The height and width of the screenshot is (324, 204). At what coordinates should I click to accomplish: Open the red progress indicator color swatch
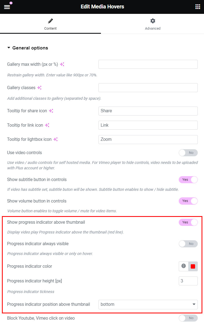(x=193, y=266)
